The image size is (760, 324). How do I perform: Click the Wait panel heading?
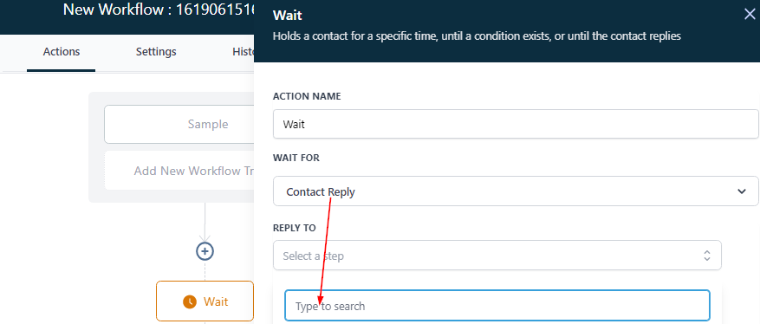pos(288,15)
